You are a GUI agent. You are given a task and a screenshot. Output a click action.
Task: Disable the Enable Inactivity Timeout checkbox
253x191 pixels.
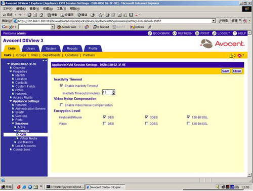tap(61, 86)
